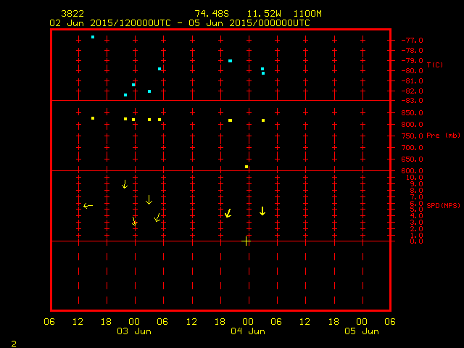Viewport: 464px width, 348px height.
Task: Click the lowest cyan temperature data point
Action: coord(125,95)
